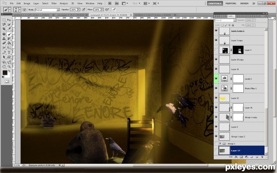Select the Hand tool

(4, 67)
